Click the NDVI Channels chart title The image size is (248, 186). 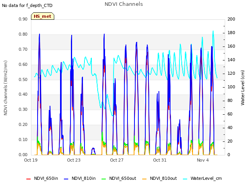coord(124,4)
